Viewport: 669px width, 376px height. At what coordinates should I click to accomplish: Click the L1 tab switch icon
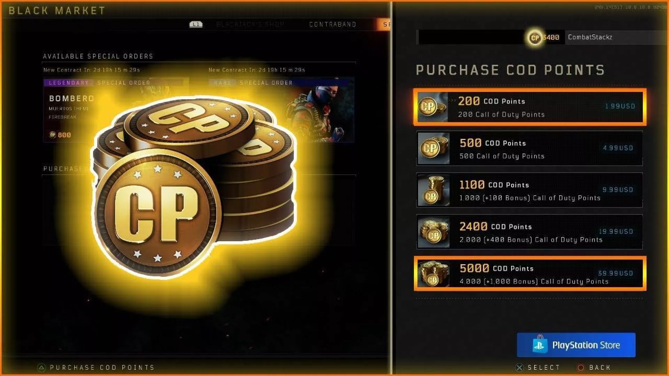(196, 24)
